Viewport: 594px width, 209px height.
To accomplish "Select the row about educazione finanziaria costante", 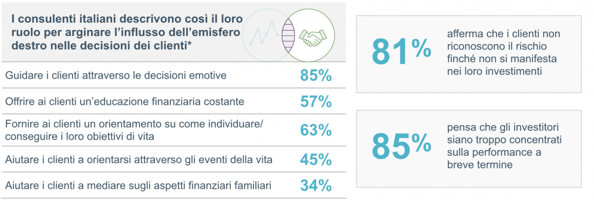I will tap(174, 101).
